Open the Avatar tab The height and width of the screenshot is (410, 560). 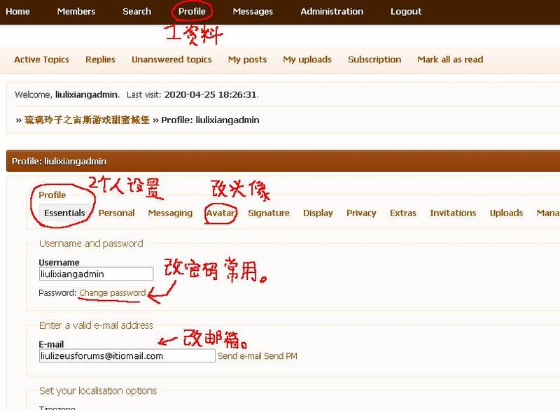220,213
